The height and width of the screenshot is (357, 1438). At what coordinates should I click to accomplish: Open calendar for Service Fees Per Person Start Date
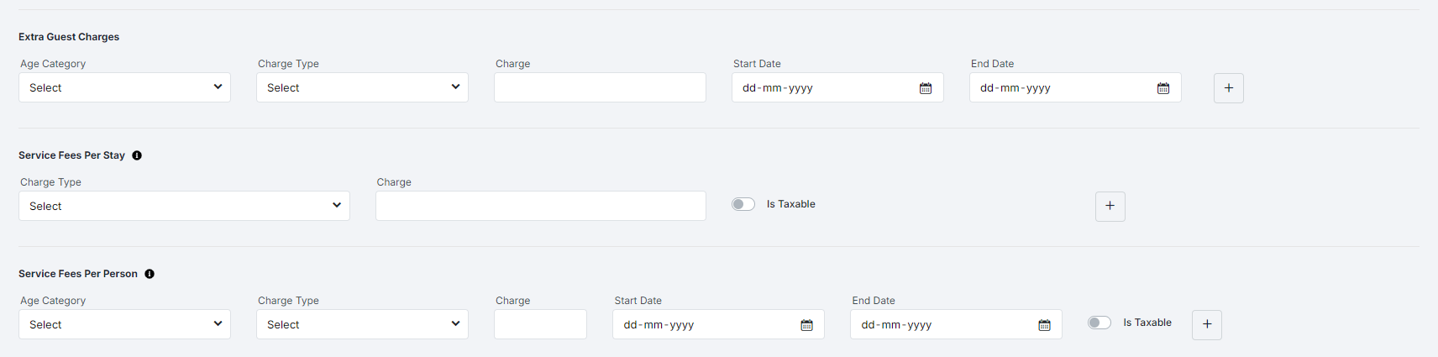(806, 325)
